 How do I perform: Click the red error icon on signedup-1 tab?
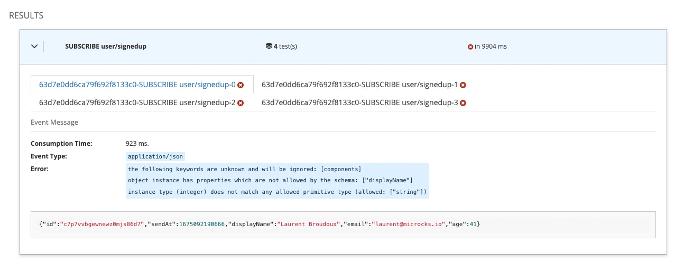(x=463, y=85)
